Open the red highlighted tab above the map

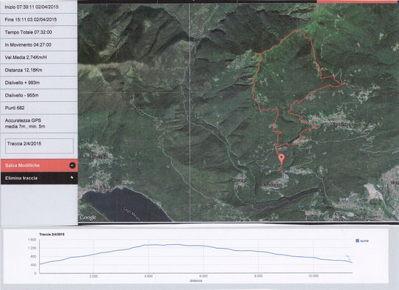358,1
